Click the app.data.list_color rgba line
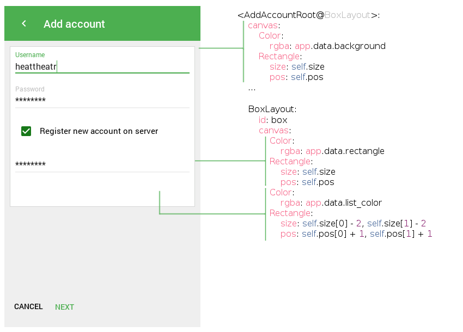 [x=331, y=203]
